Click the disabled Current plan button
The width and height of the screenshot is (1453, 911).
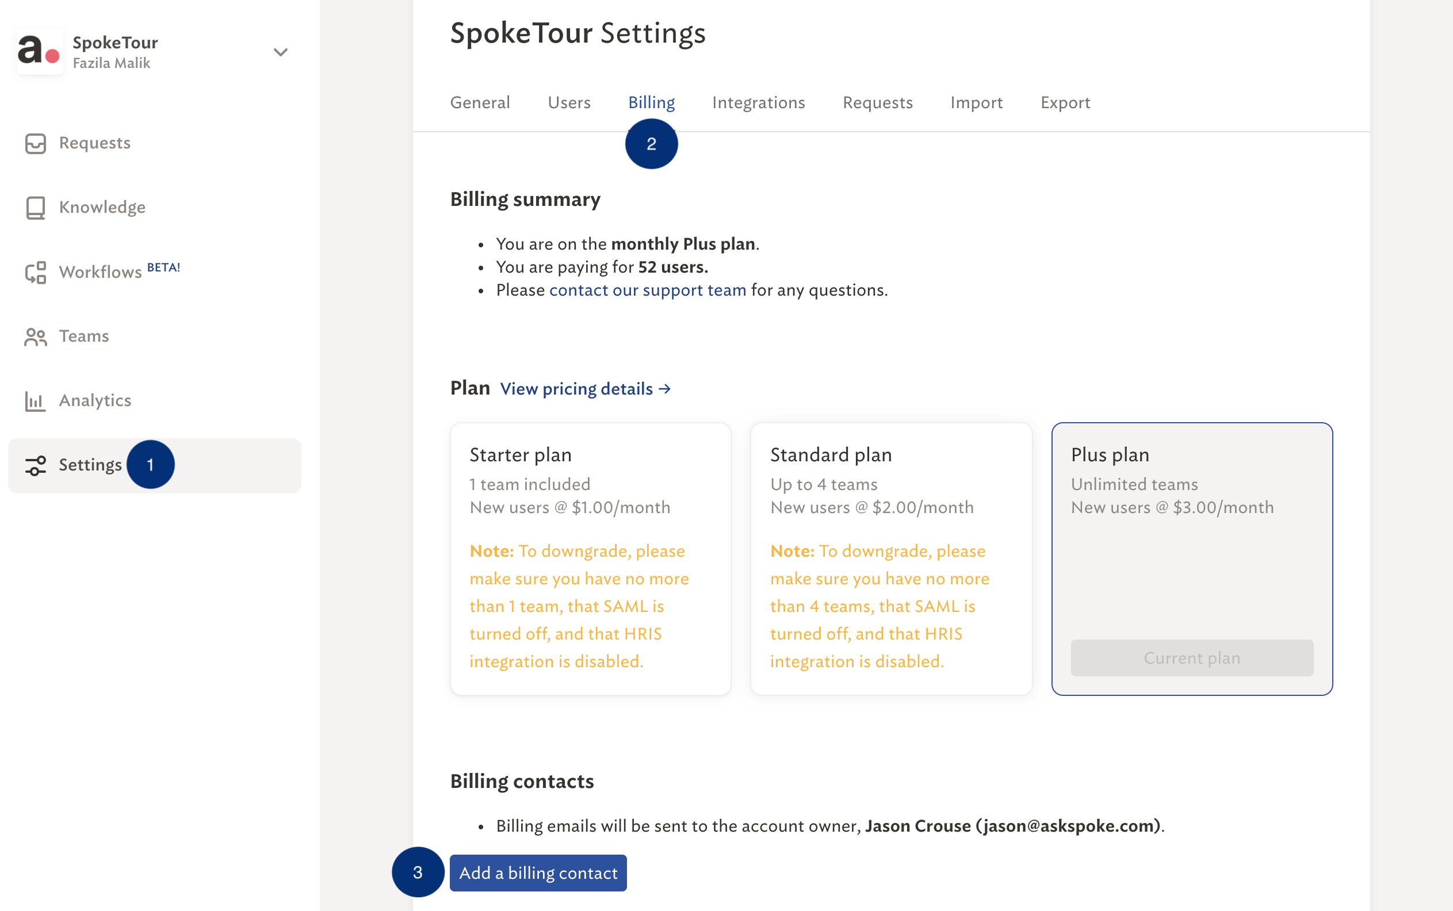click(1192, 657)
